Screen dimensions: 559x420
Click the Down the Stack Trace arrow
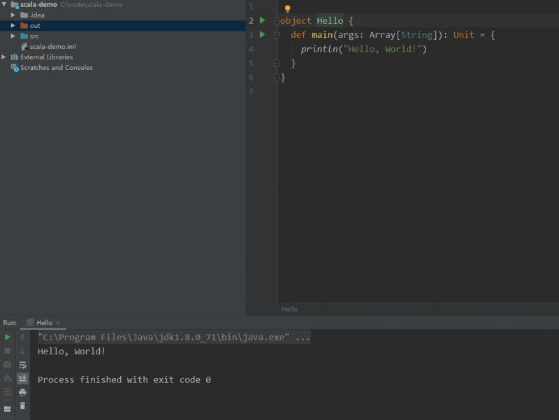coord(22,351)
